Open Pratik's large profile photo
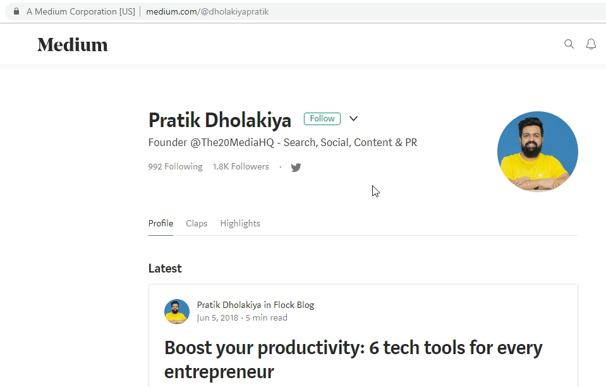The width and height of the screenshot is (606, 387). pyautogui.click(x=537, y=152)
